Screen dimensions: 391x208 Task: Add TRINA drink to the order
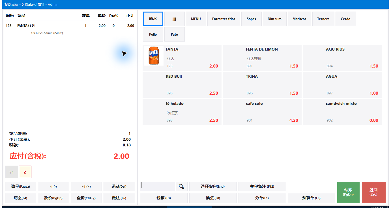[262, 85]
